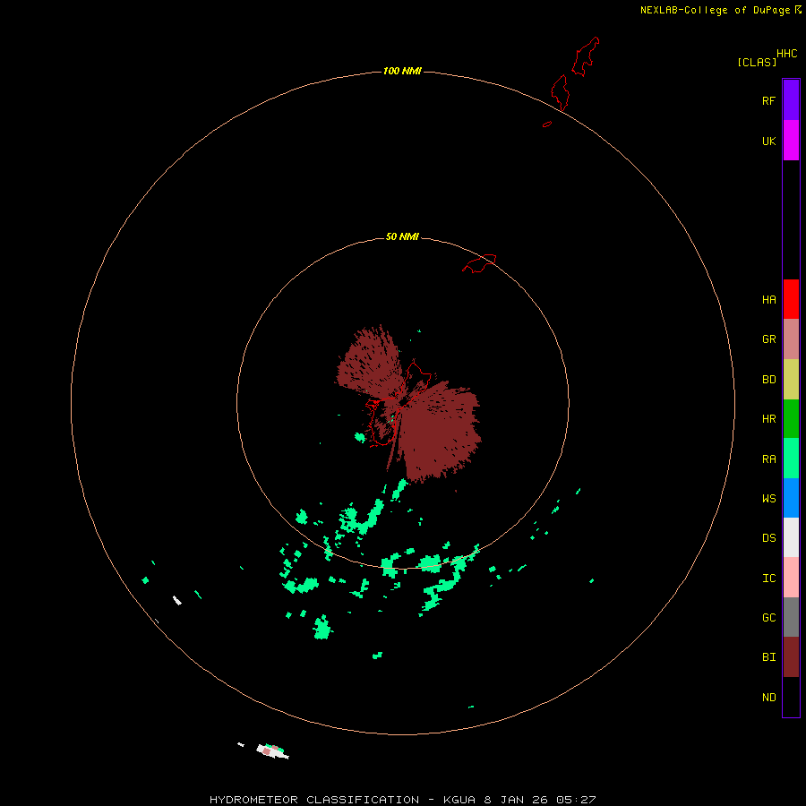Click the red island outline near the 50 NMI ring
This screenshot has height=806, width=806.
coord(479,263)
